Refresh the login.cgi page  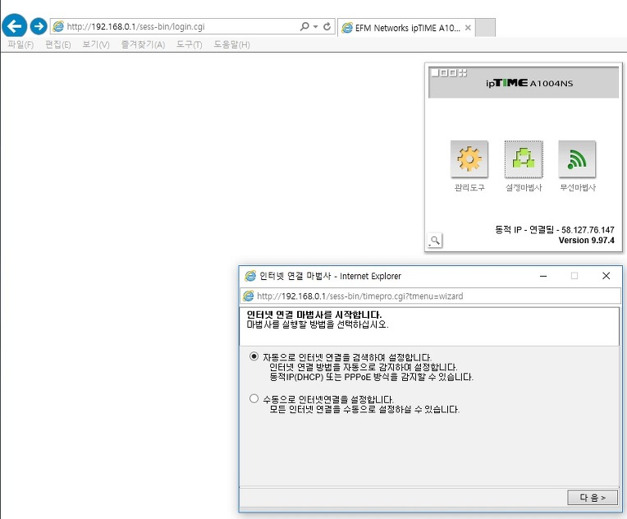point(327,26)
